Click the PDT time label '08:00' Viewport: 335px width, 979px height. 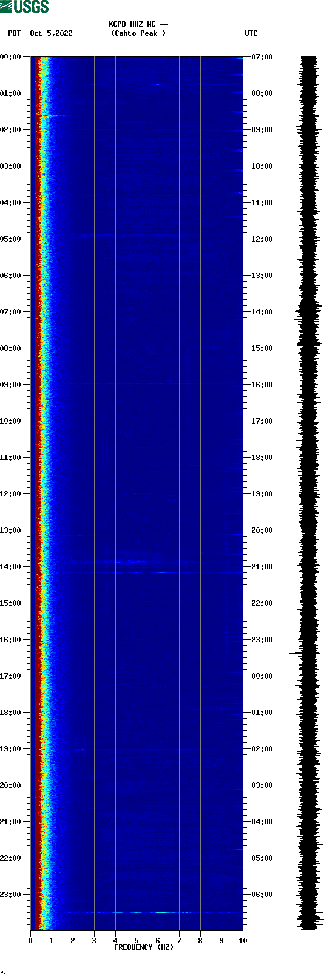click(x=10, y=348)
